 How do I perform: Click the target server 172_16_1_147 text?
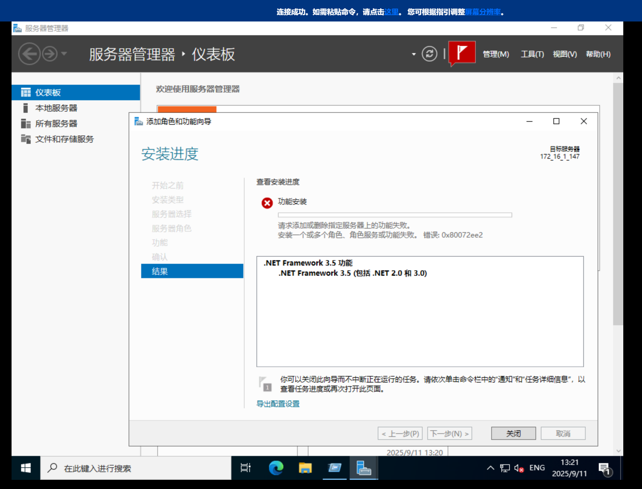pyautogui.click(x=560, y=156)
